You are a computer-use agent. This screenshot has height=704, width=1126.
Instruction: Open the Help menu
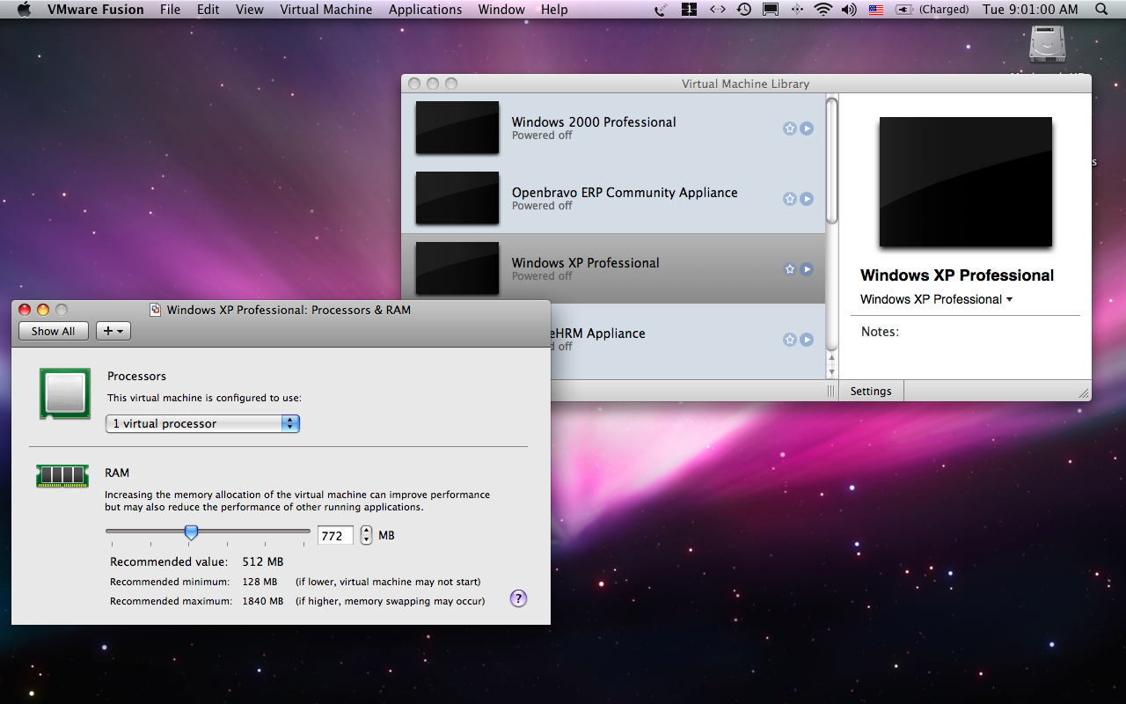554,10
